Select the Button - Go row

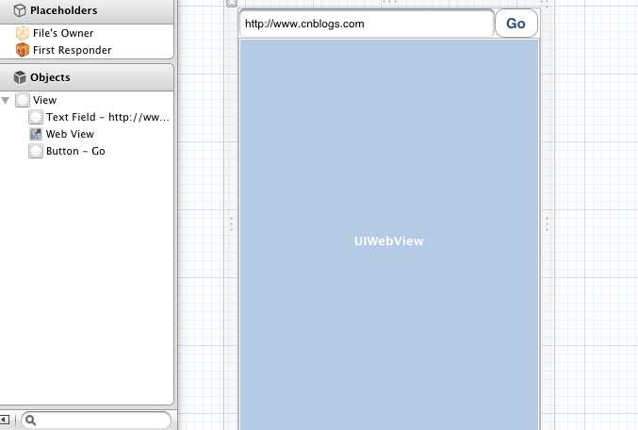[75, 151]
